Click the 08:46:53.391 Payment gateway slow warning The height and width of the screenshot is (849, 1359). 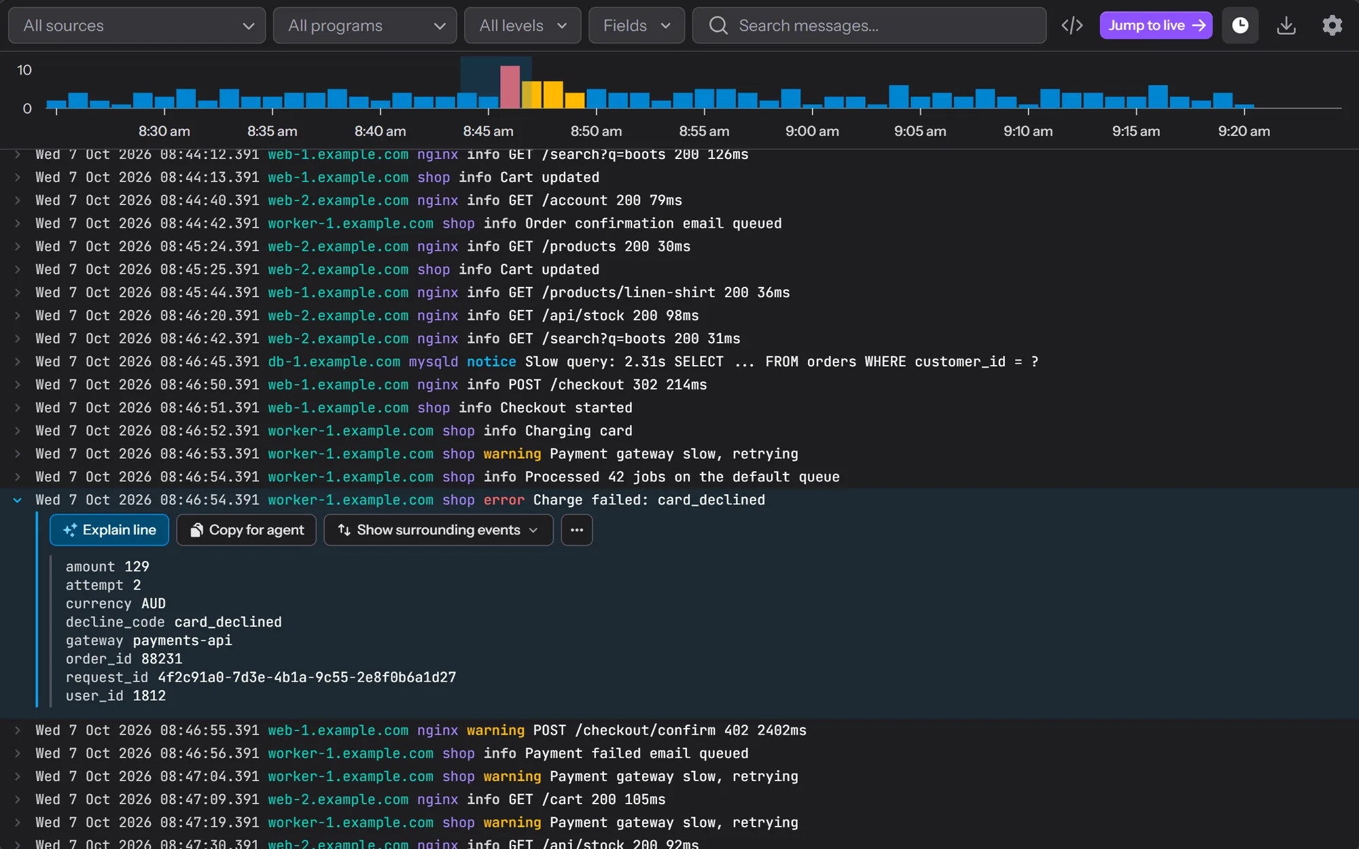674,454
